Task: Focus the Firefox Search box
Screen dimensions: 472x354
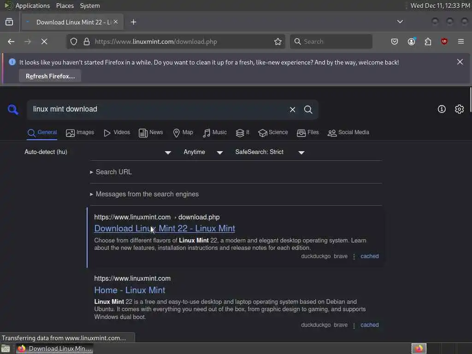Action: [x=331, y=41]
